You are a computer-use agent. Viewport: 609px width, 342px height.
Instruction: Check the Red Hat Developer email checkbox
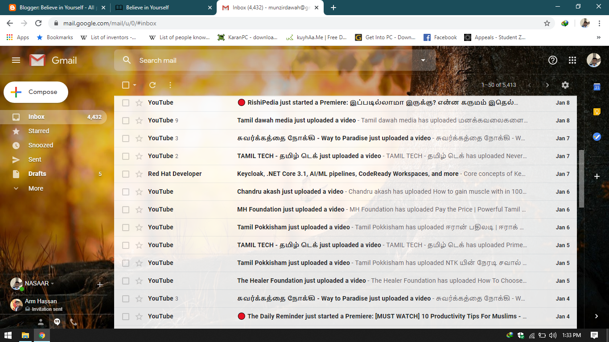tap(126, 174)
